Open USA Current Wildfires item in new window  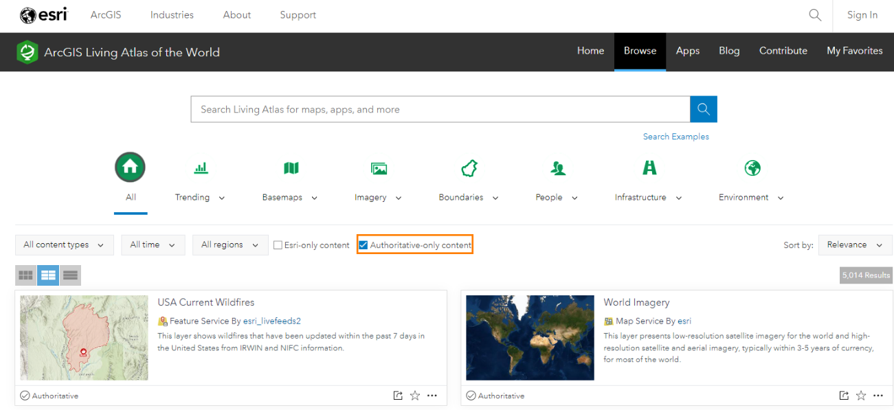(397, 396)
